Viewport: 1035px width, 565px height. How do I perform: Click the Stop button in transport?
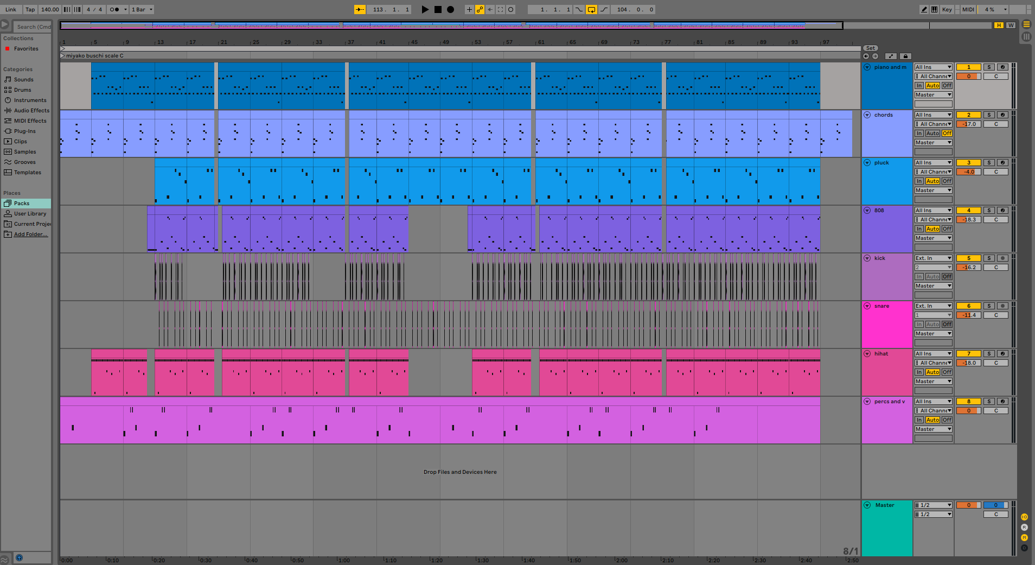point(438,9)
